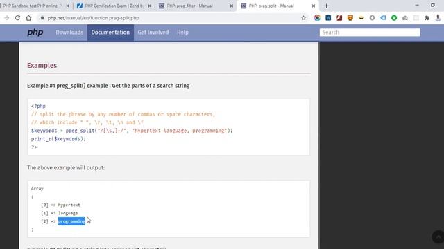The height and width of the screenshot is (249, 444).
Task: Click the '<?php' opening tag
Action: click(38, 106)
